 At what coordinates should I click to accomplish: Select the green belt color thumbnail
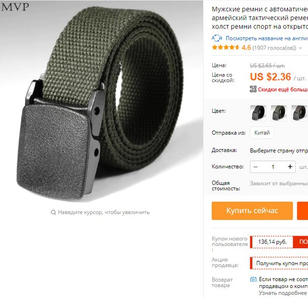point(279,113)
